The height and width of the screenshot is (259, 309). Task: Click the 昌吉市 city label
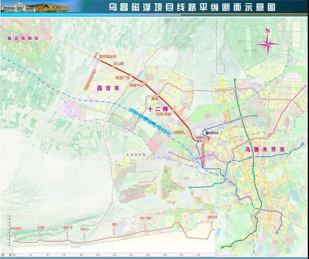point(108,88)
